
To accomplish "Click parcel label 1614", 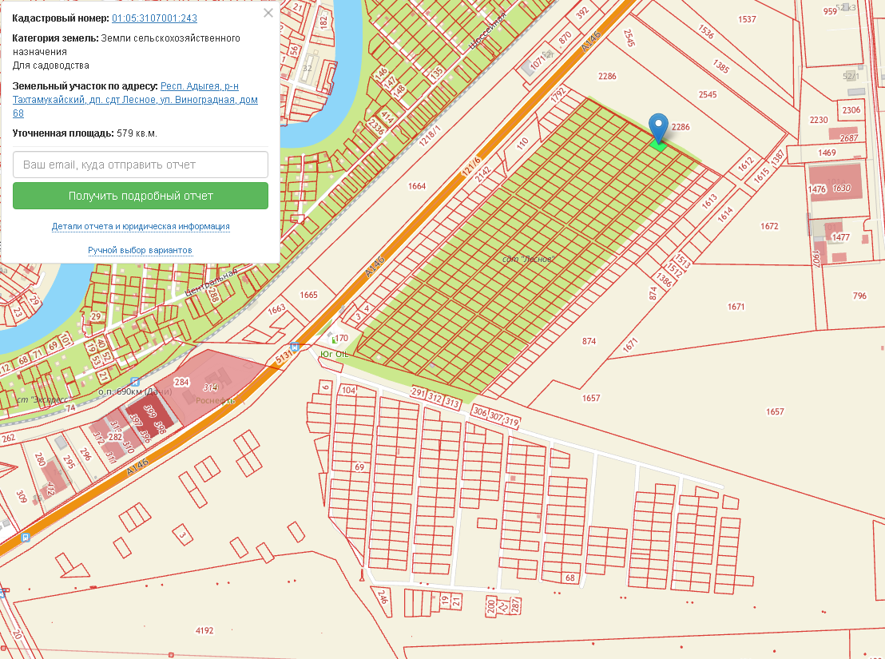I will pos(724,214).
